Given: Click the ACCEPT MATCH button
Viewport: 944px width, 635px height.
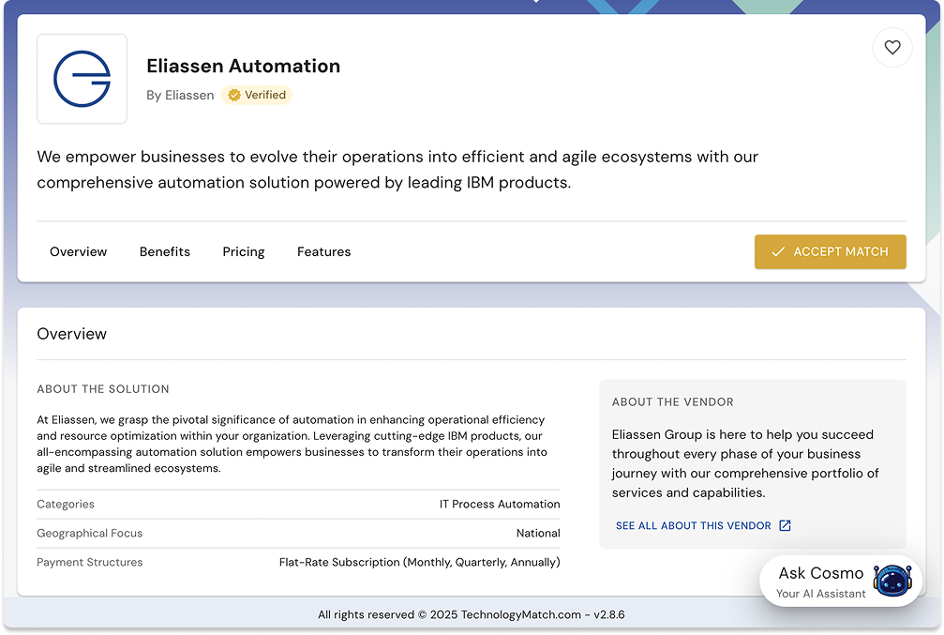Looking at the screenshot, I should coord(831,251).
